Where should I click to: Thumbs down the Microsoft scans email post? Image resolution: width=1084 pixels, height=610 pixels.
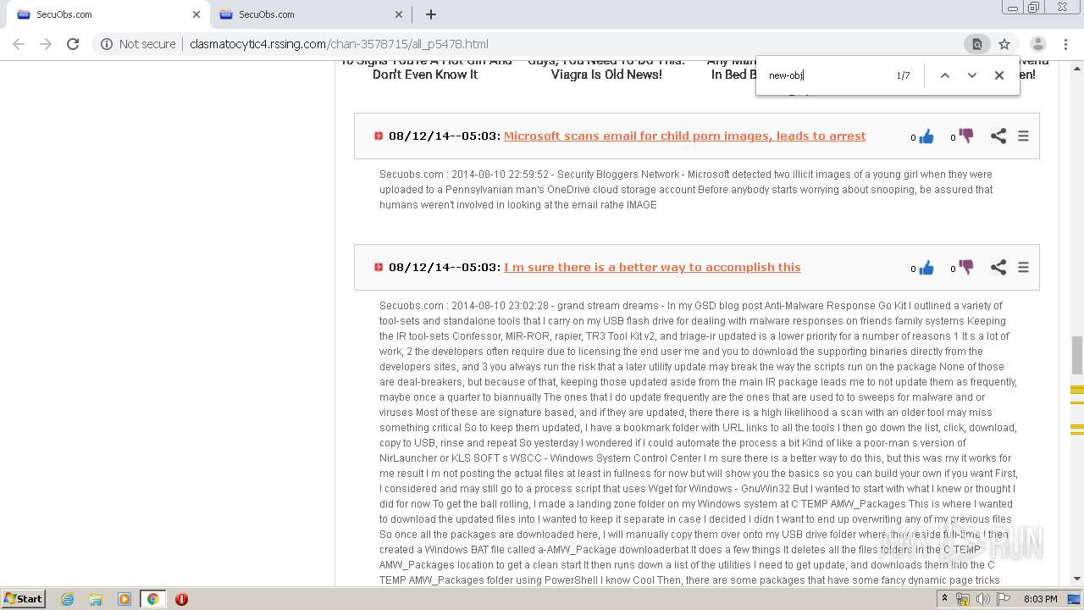(965, 136)
